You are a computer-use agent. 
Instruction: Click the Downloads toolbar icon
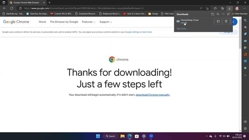pos(230,8)
